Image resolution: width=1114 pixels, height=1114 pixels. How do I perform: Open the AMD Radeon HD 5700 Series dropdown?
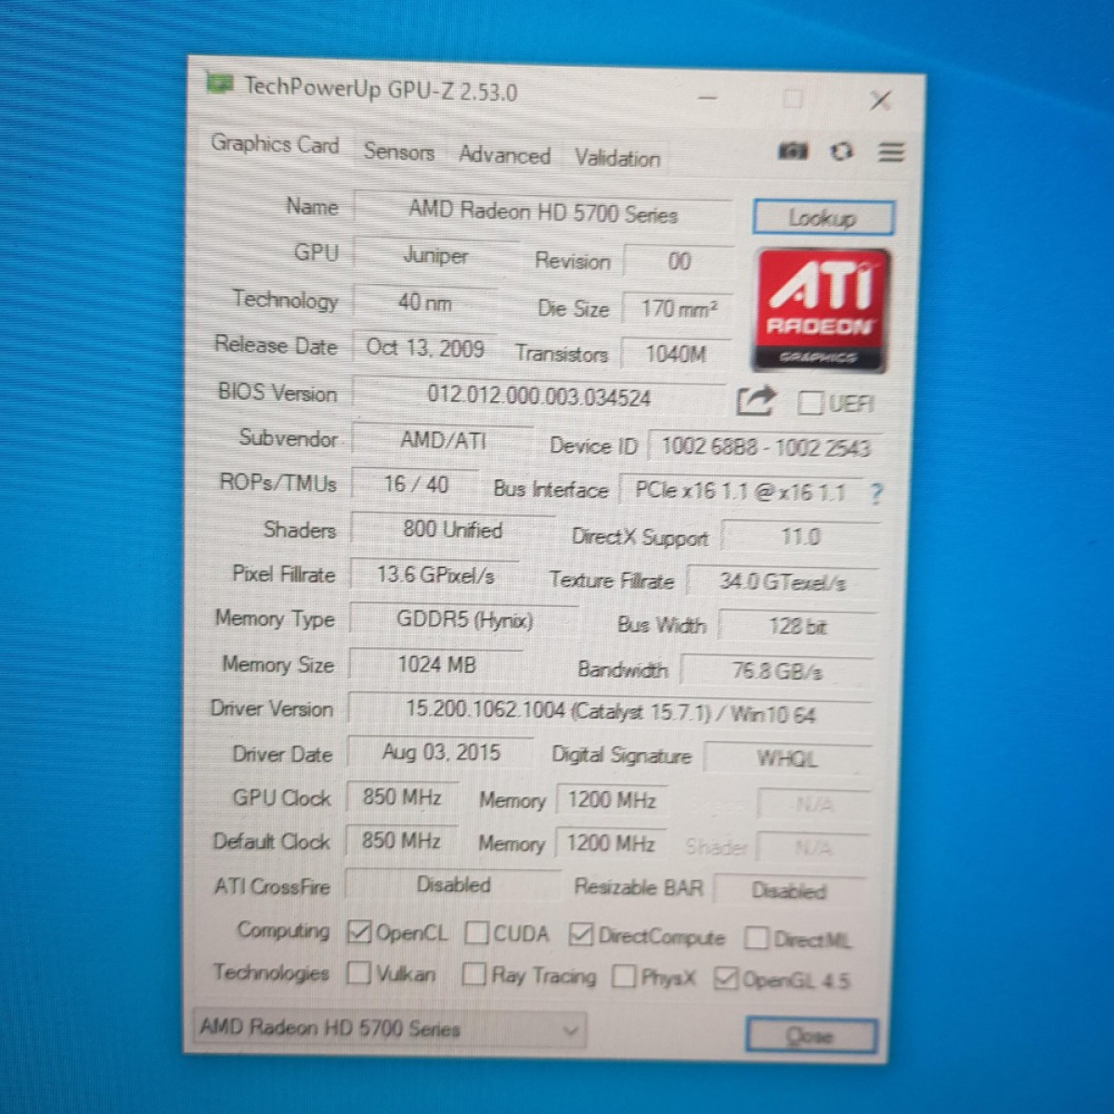(388, 1029)
